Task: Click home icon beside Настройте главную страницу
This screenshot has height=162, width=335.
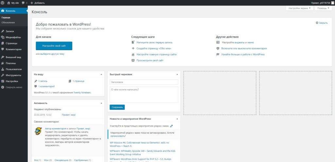Action: [x=133, y=54]
